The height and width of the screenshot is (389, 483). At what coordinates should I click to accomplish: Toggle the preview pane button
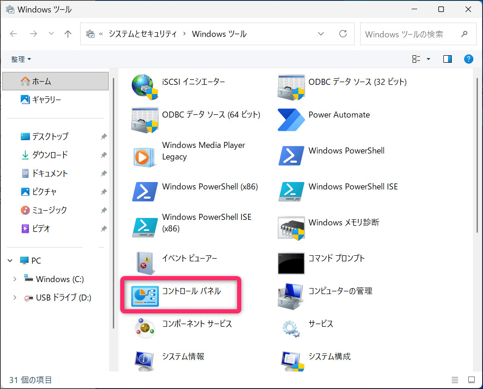[x=447, y=59]
